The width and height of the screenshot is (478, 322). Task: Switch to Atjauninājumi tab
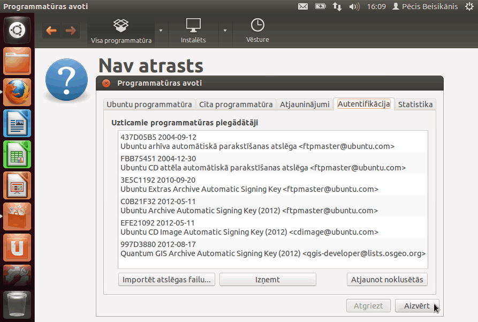(305, 104)
